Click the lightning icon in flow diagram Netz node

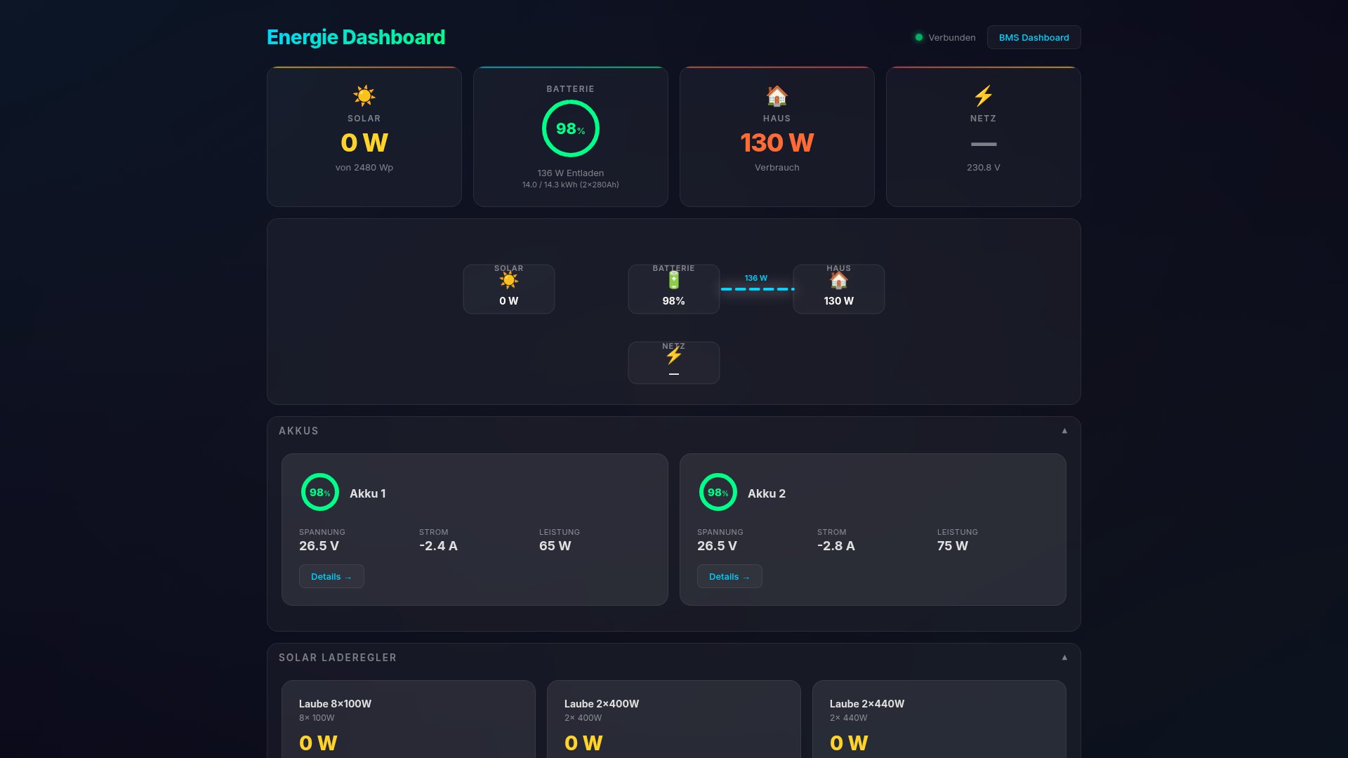pyautogui.click(x=673, y=356)
